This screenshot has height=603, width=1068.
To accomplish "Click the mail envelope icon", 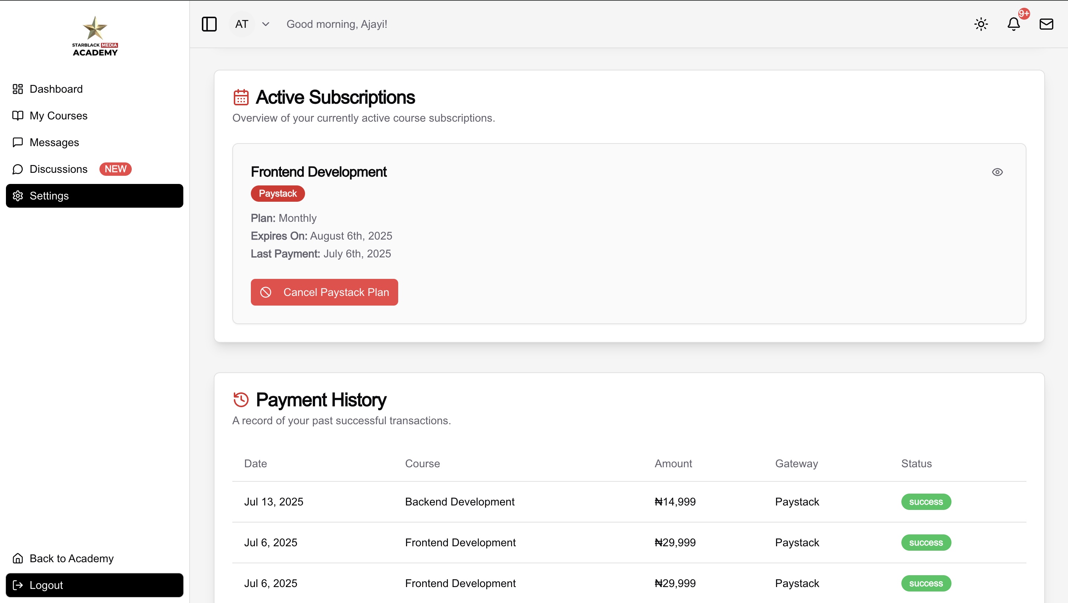I will (x=1046, y=24).
